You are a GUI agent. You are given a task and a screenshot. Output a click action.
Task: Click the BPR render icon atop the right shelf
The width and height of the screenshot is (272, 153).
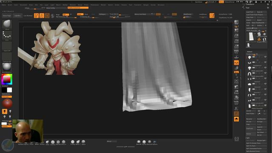236,22
